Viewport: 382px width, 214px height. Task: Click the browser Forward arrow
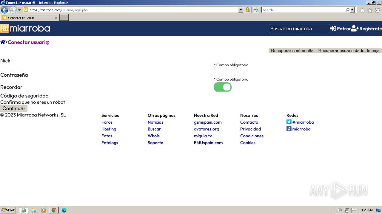coord(13,10)
